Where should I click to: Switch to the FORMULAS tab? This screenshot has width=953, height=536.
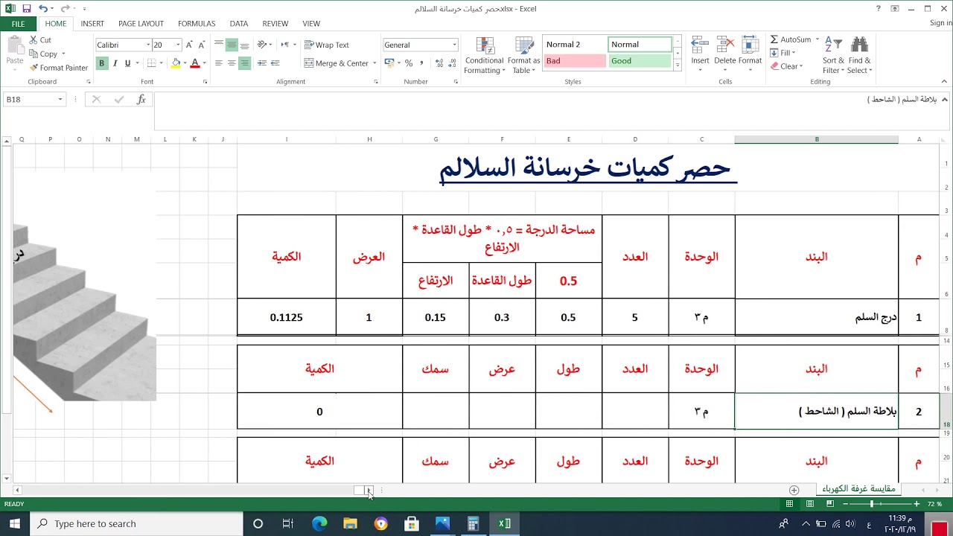coord(197,24)
